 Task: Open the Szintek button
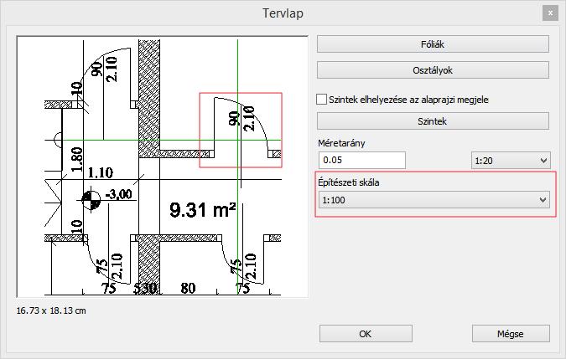click(433, 121)
